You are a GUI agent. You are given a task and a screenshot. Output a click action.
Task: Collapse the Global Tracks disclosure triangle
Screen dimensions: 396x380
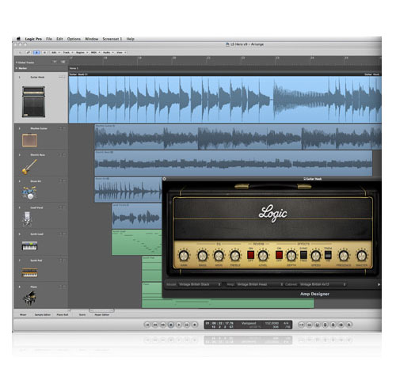pos(17,63)
